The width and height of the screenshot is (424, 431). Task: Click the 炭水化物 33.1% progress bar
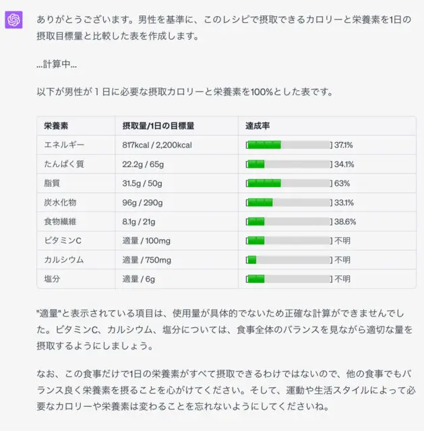289,203
